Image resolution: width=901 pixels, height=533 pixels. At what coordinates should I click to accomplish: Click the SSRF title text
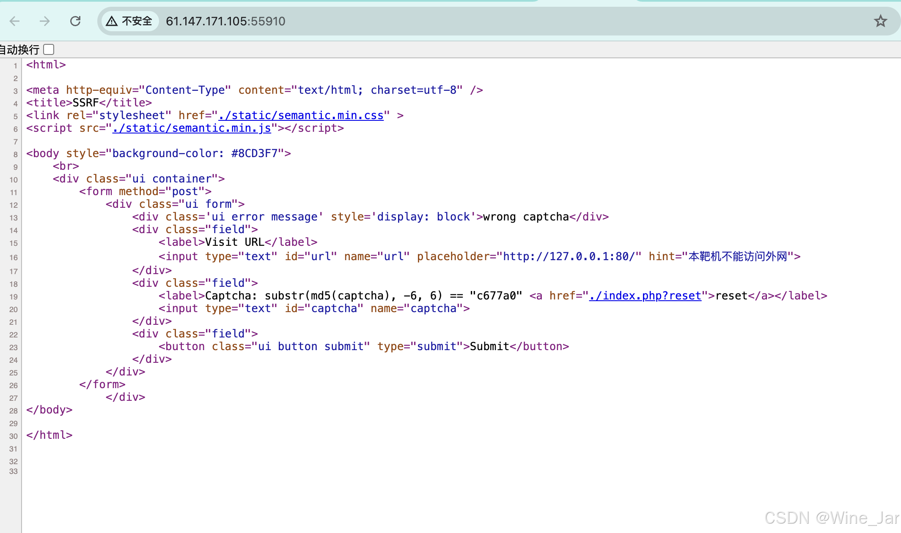[x=85, y=103]
